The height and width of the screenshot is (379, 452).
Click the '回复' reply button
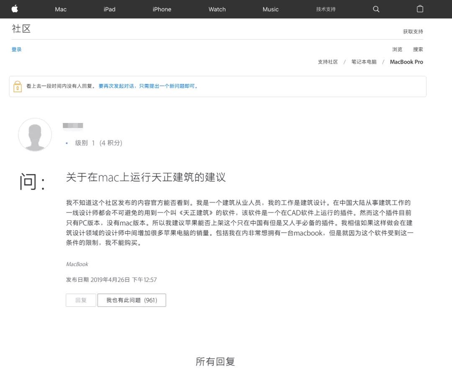click(x=81, y=300)
